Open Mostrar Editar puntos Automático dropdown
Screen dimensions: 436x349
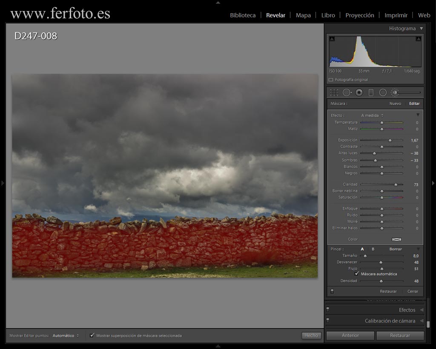coord(66,336)
